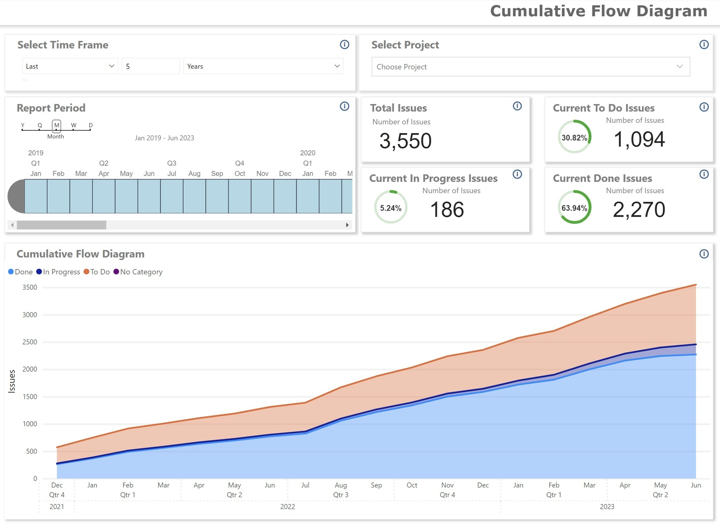Click the info icon in Select Time Frame
The height and width of the screenshot is (530, 720).
pos(344,44)
